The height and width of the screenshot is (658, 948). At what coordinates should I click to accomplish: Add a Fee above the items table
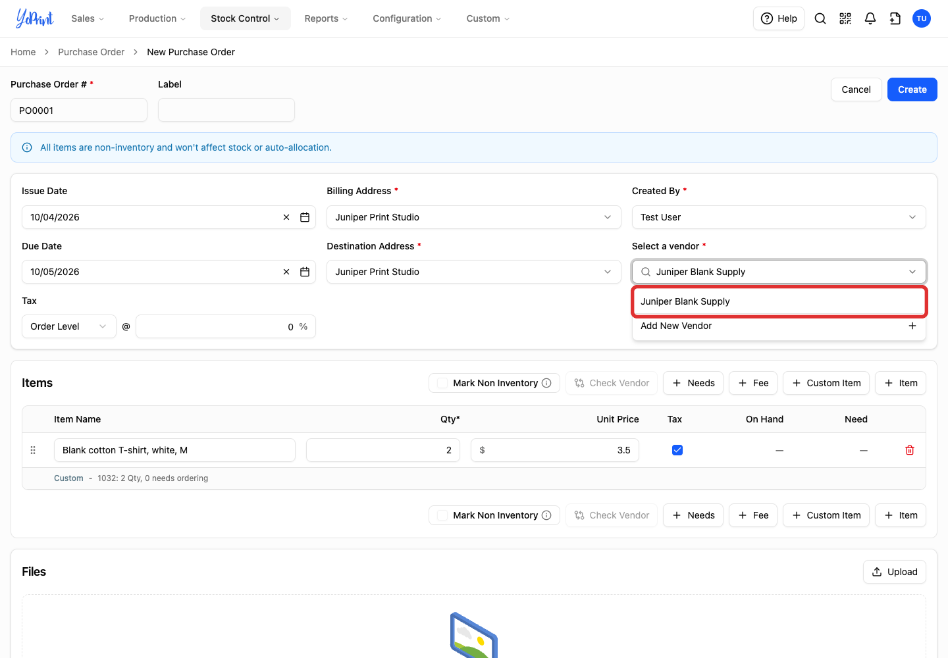point(753,383)
